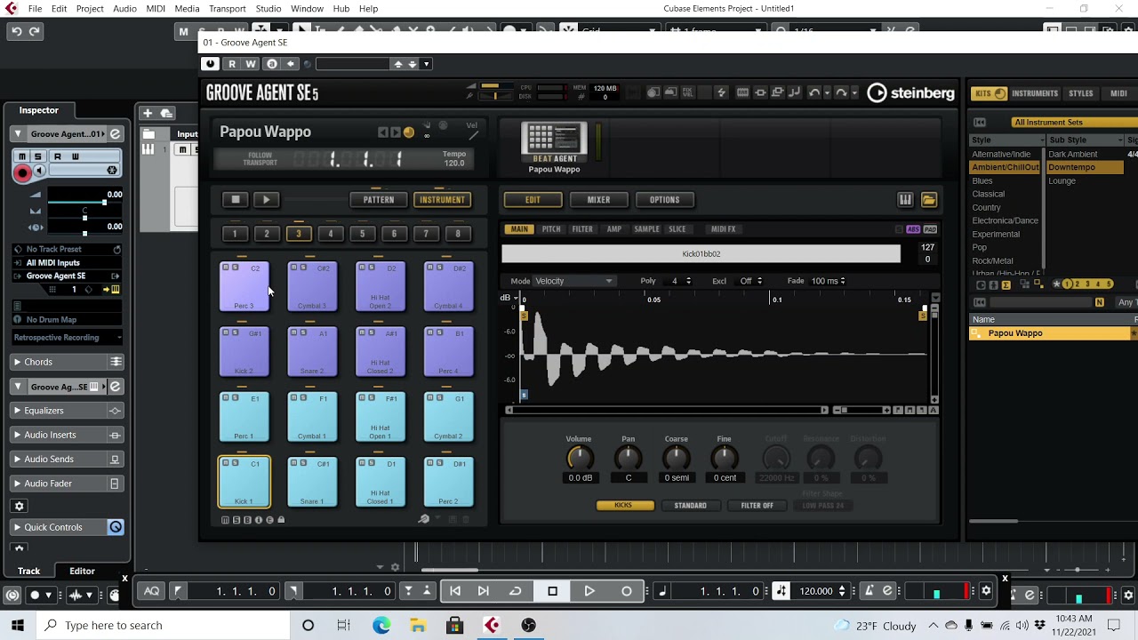This screenshot has width=1138, height=640.
Task: Open the Studio menu
Action: point(268,8)
